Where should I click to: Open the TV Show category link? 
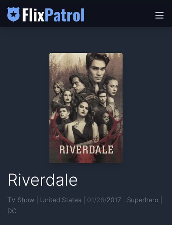pyautogui.click(x=21, y=200)
